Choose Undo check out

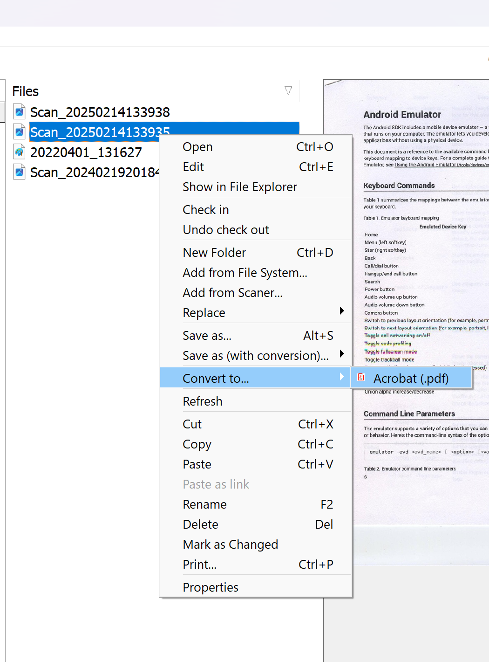tap(226, 230)
